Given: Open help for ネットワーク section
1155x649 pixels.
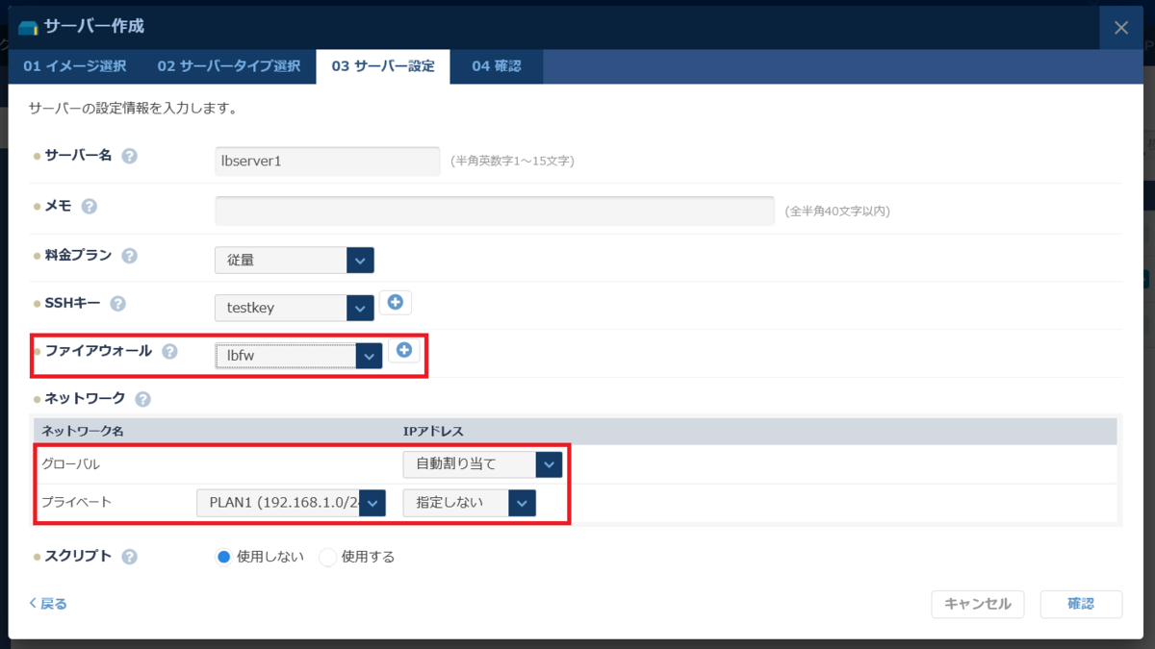Looking at the screenshot, I should [x=142, y=399].
